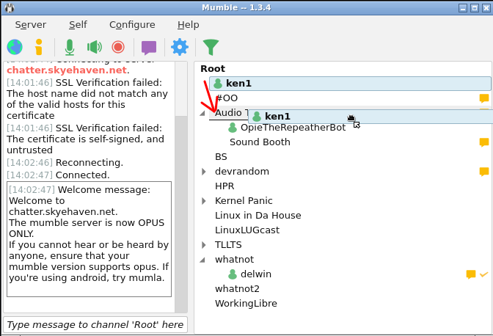The width and height of the screenshot is (493, 336).
Task: Toggle microphone mute in toolbar
Action: (x=69, y=48)
